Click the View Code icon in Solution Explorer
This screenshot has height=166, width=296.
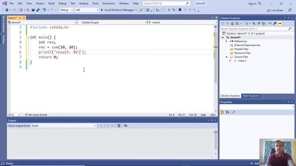coord(270,24)
